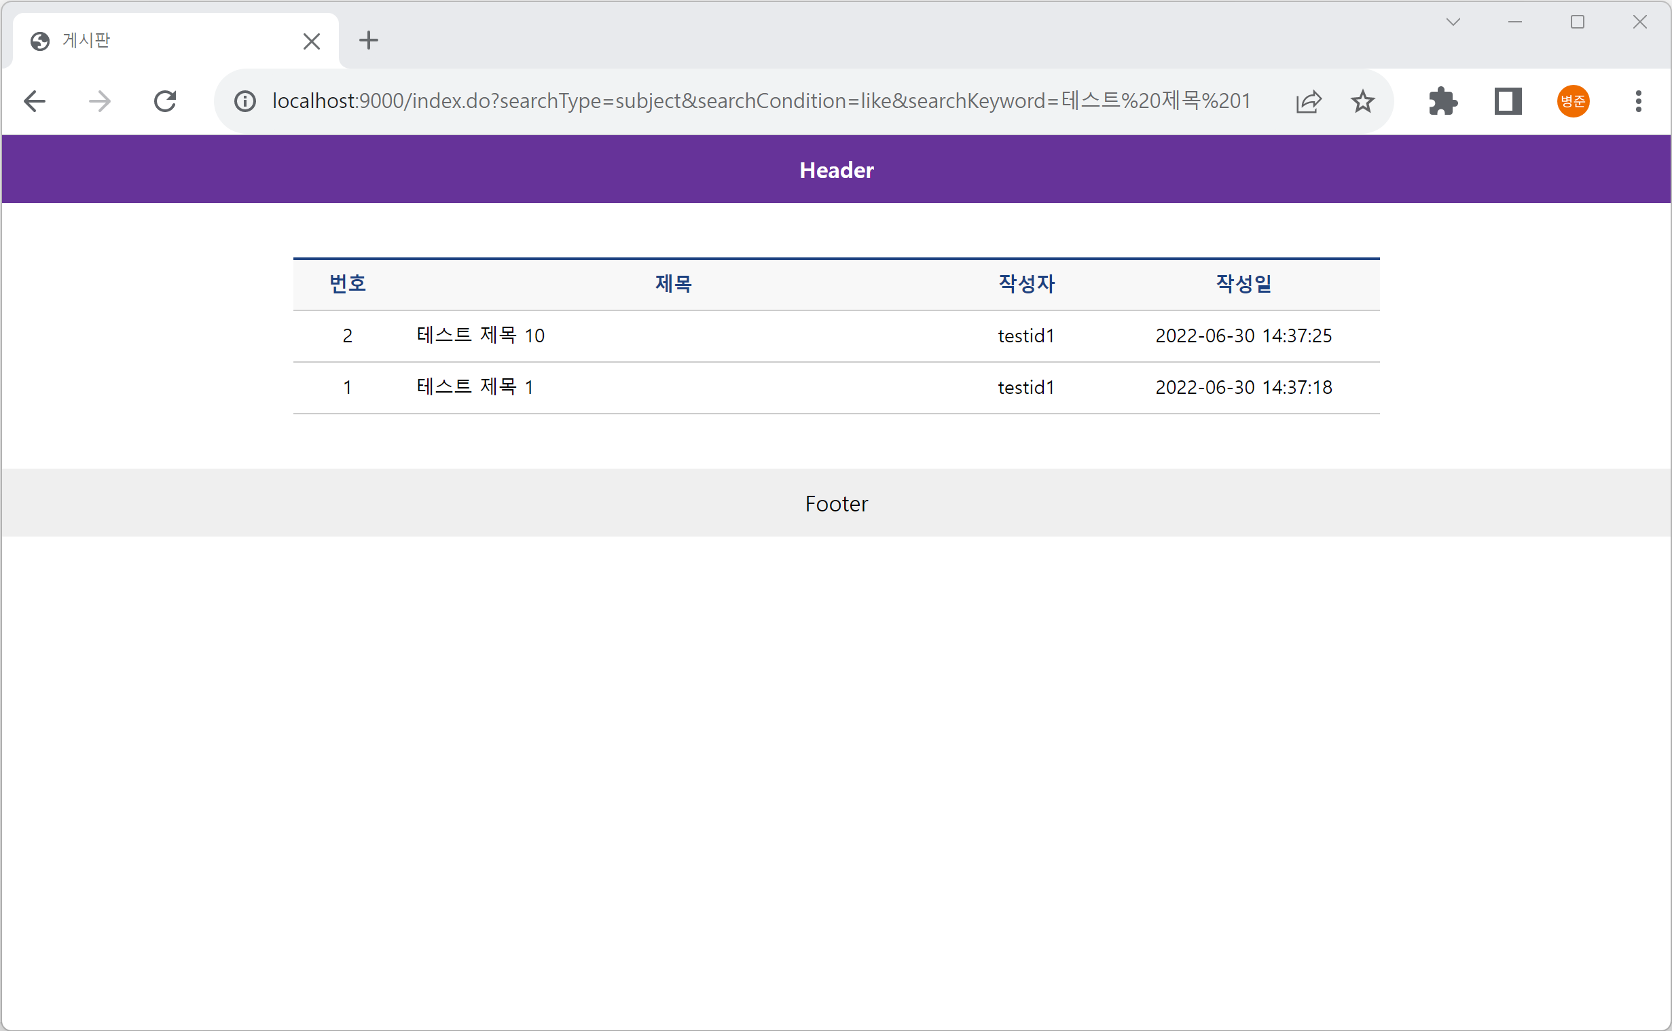
Task: Expand the tab search chevron
Action: [1453, 22]
